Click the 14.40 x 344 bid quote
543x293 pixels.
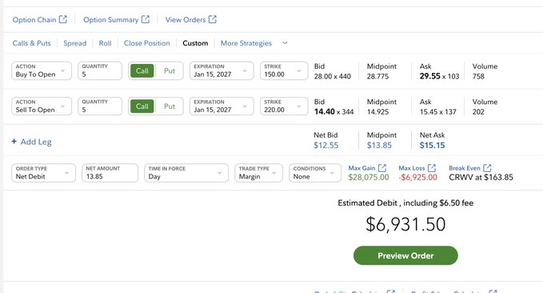pos(333,111)
